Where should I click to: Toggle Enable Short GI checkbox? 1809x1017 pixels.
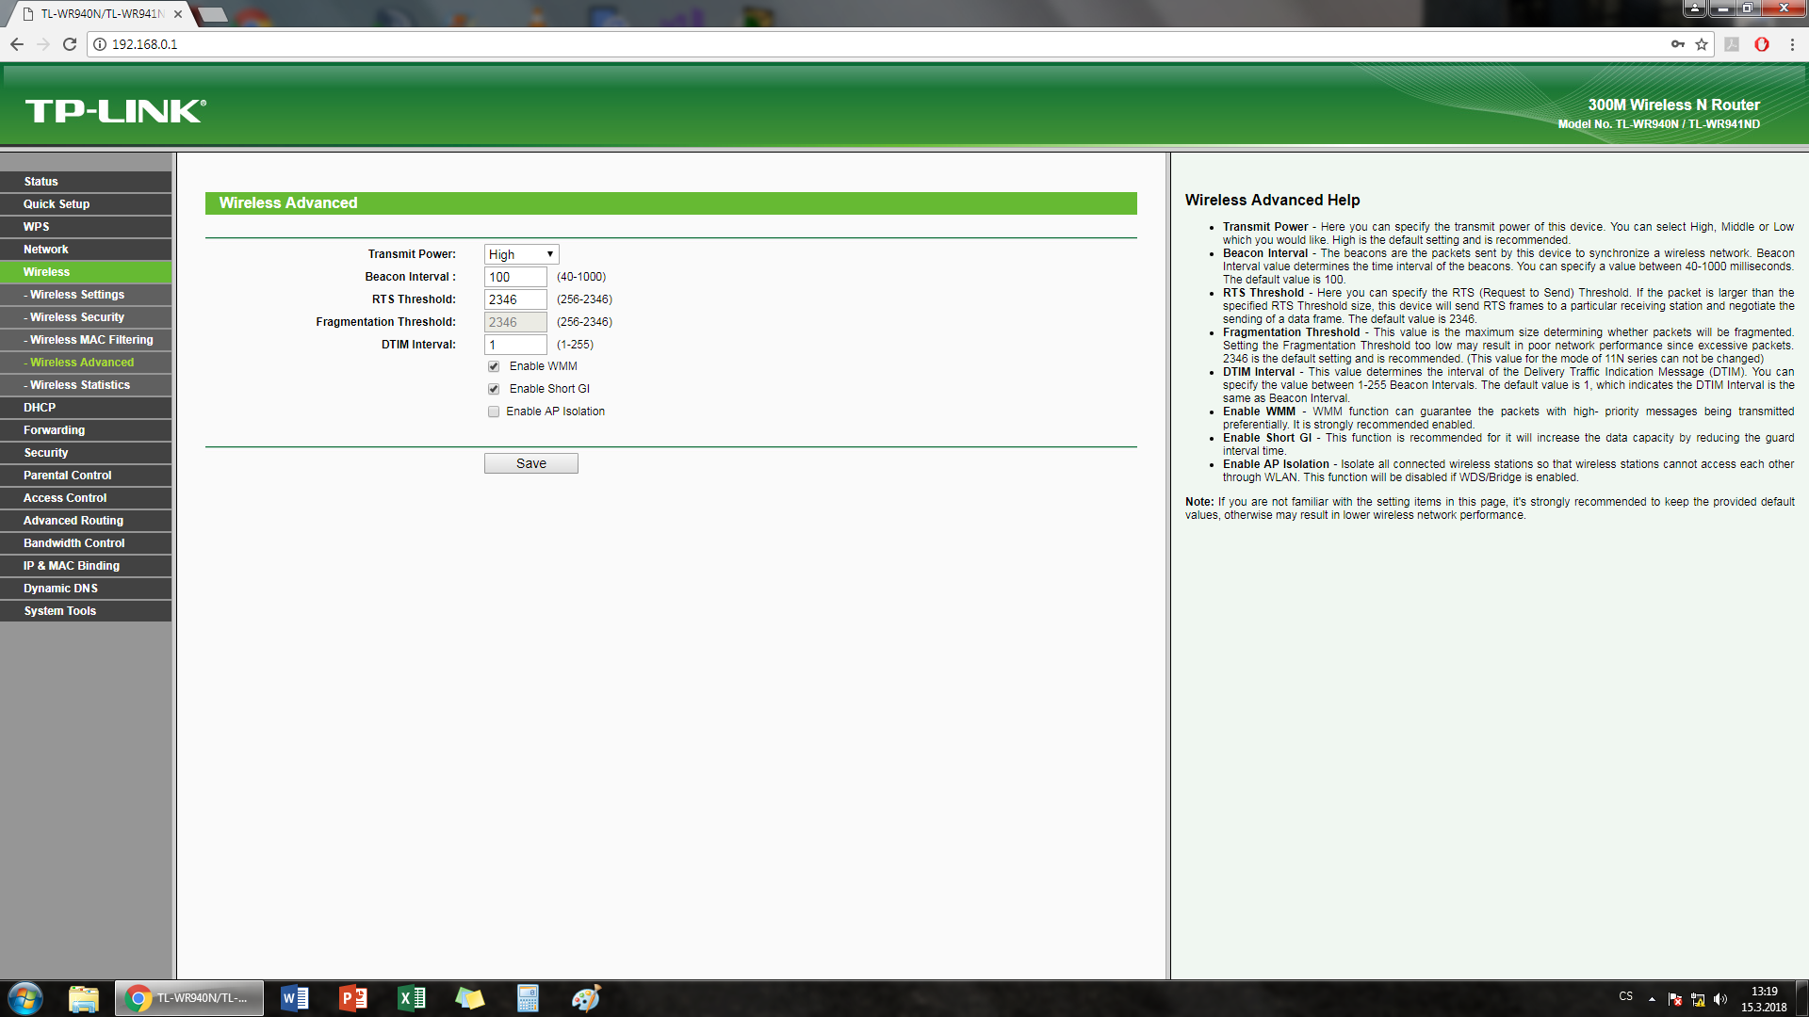pyautogui.click(x=494, y=389)
